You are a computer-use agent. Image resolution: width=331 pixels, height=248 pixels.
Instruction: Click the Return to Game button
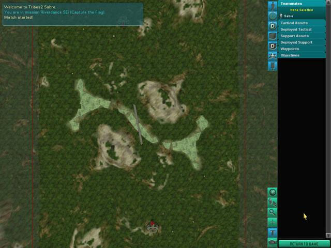(x=304, y=244)
